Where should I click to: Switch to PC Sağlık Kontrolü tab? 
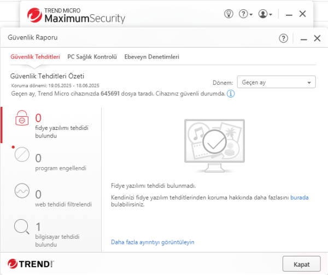point(92,56)
